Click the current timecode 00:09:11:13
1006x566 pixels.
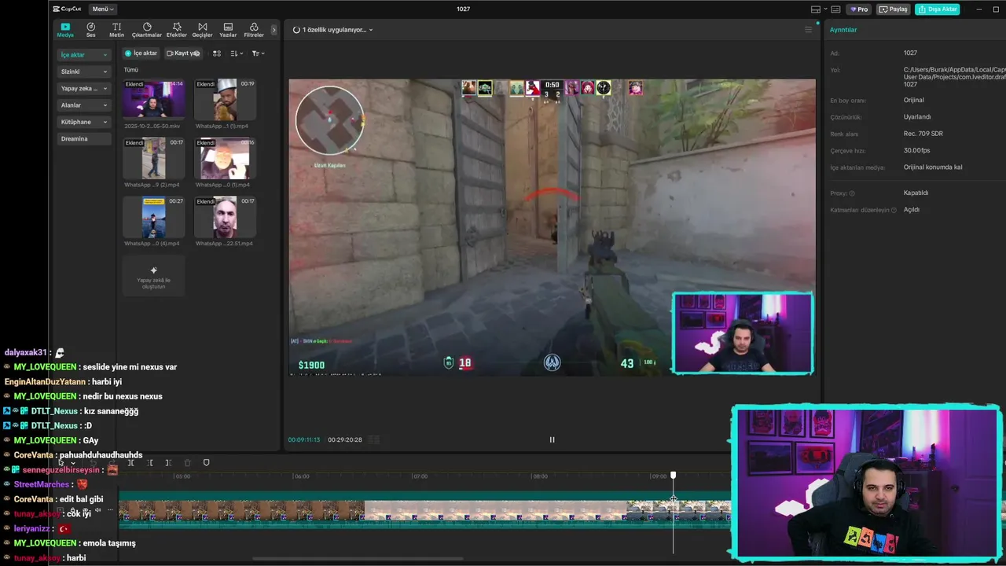[303, 439]
